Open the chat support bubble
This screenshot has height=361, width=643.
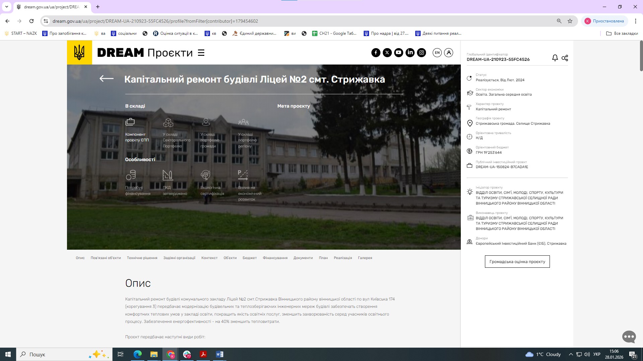tap(629, 337)
